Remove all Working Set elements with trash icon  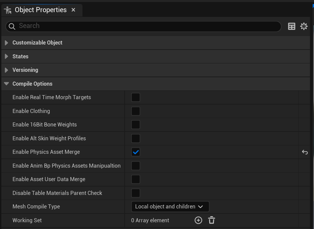click(x=212, y=220)
